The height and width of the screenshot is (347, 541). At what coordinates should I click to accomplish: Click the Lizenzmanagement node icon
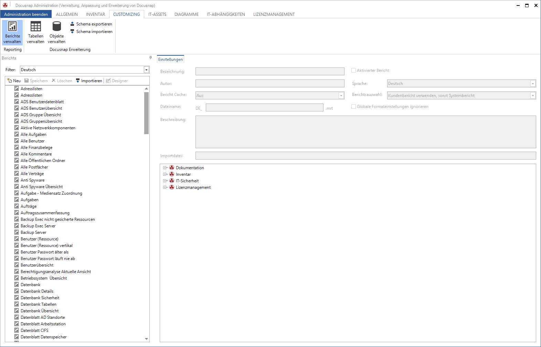click(x=172, y=187)
